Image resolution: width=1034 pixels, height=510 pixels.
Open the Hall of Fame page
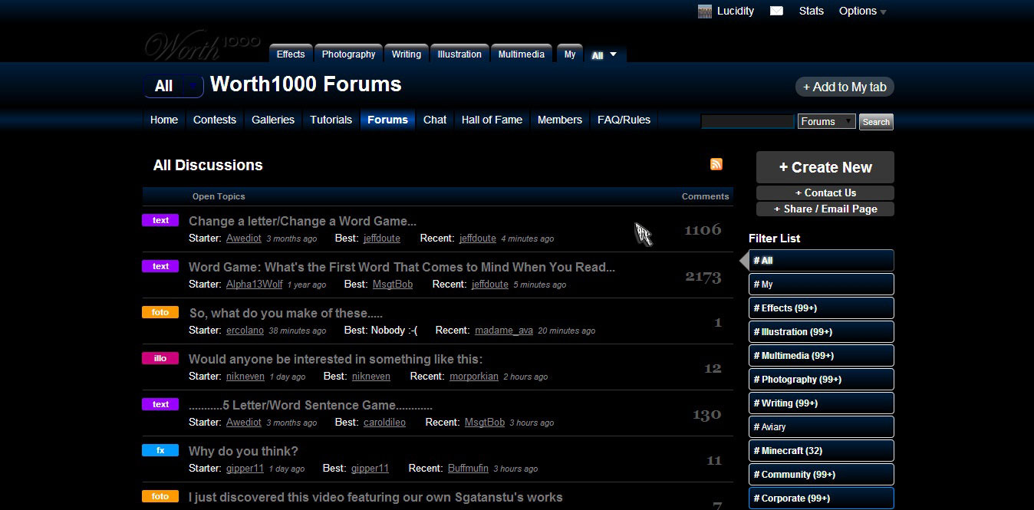(x=492, y=120)
